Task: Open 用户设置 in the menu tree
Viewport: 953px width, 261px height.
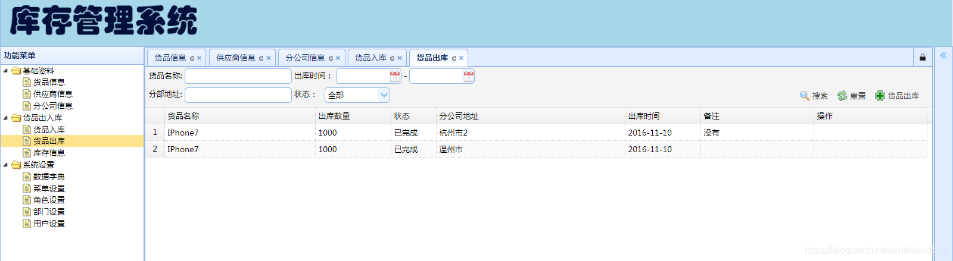Action: 49,224
